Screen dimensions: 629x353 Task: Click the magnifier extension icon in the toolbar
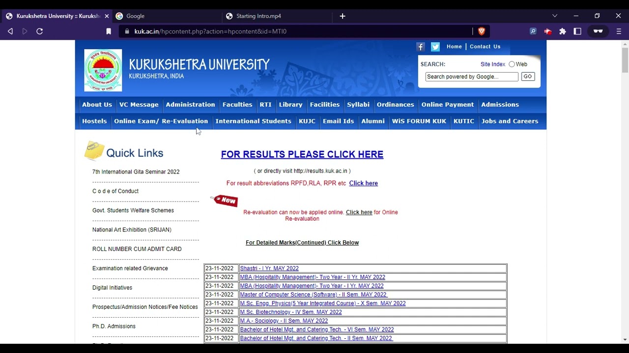533,31
